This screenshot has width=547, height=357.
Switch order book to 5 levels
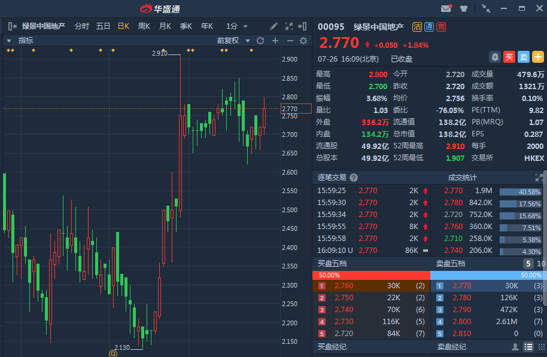[528, 264]
